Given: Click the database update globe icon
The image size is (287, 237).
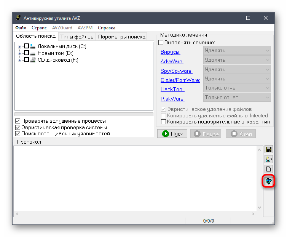Looking at the screenshot, I should click(268, 181).
